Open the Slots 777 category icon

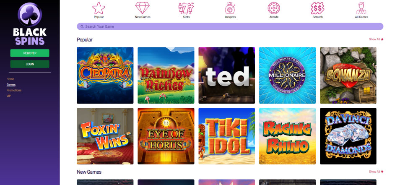click(186, 8)
